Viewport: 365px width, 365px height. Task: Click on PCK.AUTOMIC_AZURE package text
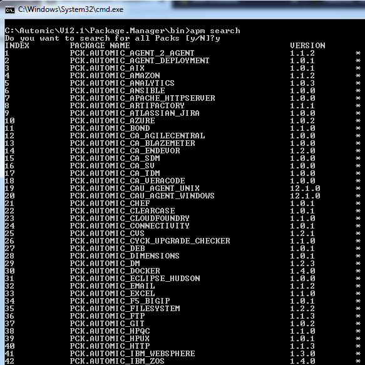point(113,121)
